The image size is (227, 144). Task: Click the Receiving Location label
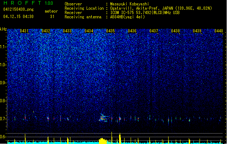click(x=84, y=8)
